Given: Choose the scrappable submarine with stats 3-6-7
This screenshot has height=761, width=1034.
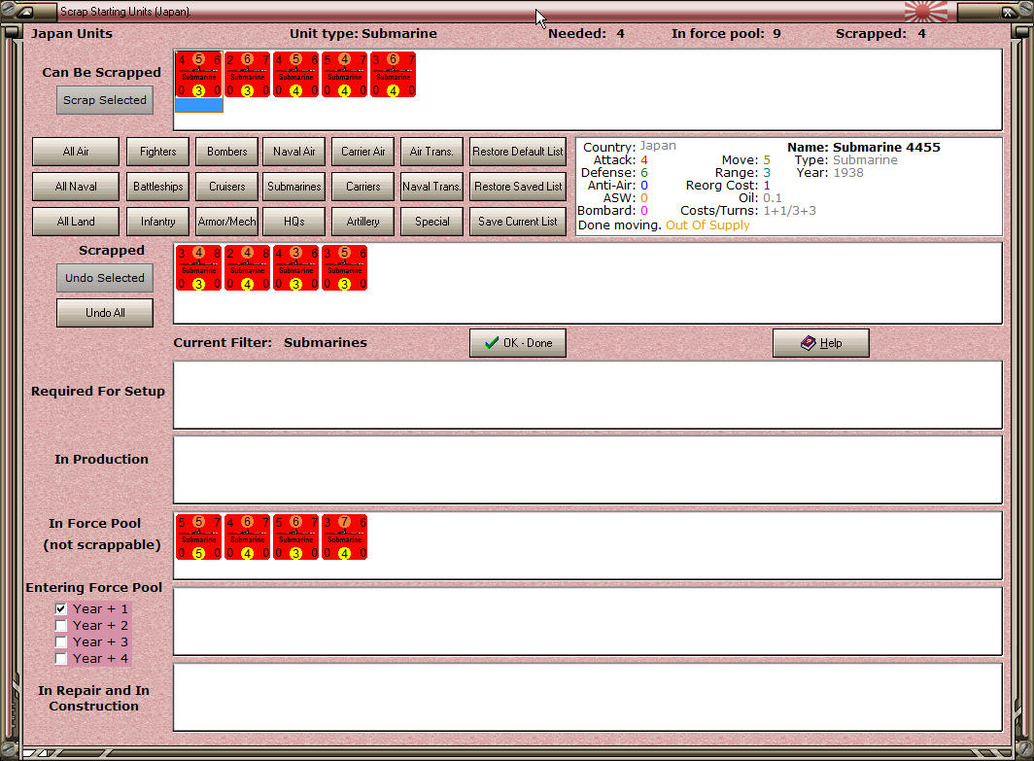Looking at the screenshot, I should click(393, 75).
